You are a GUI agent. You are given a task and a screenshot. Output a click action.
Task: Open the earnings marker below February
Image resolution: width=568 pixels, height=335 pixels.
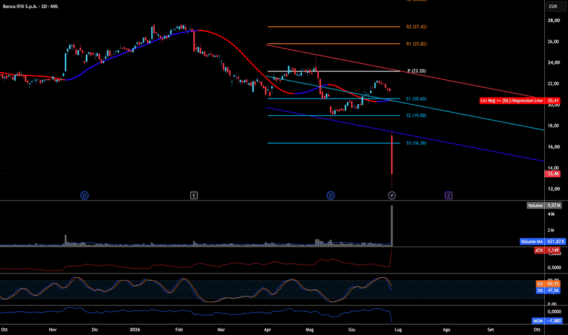coord(194,196)
